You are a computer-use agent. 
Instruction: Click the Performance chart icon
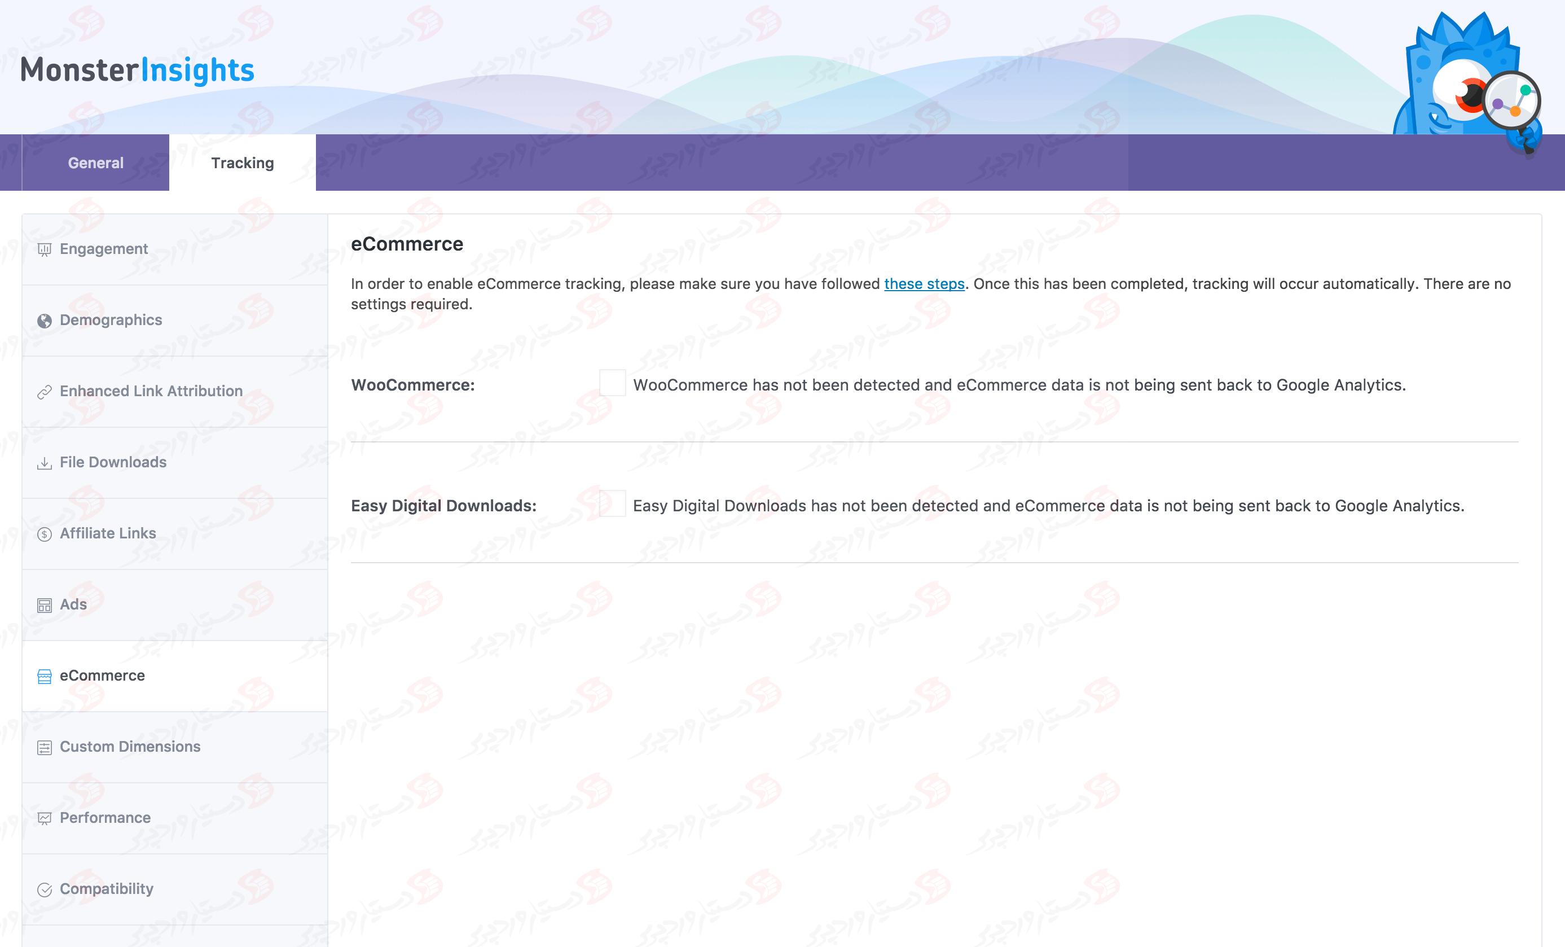click(44, 819)
